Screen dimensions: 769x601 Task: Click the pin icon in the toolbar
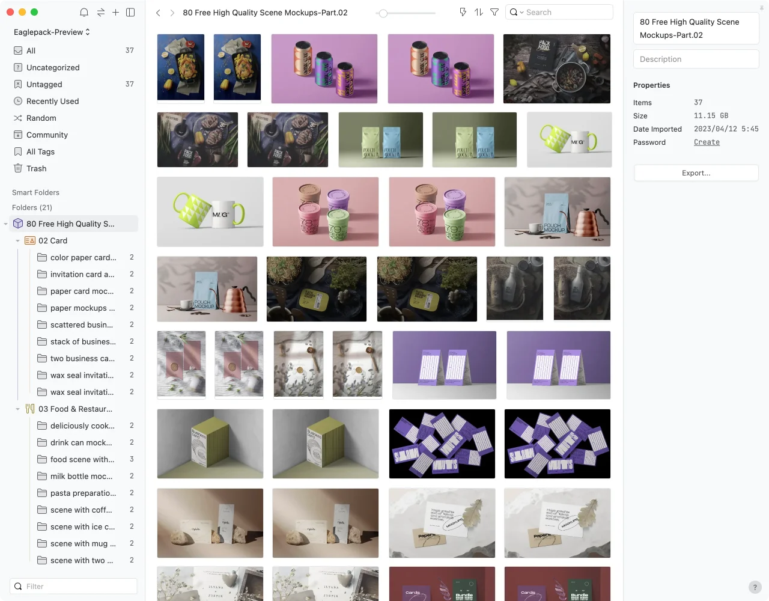463,12
